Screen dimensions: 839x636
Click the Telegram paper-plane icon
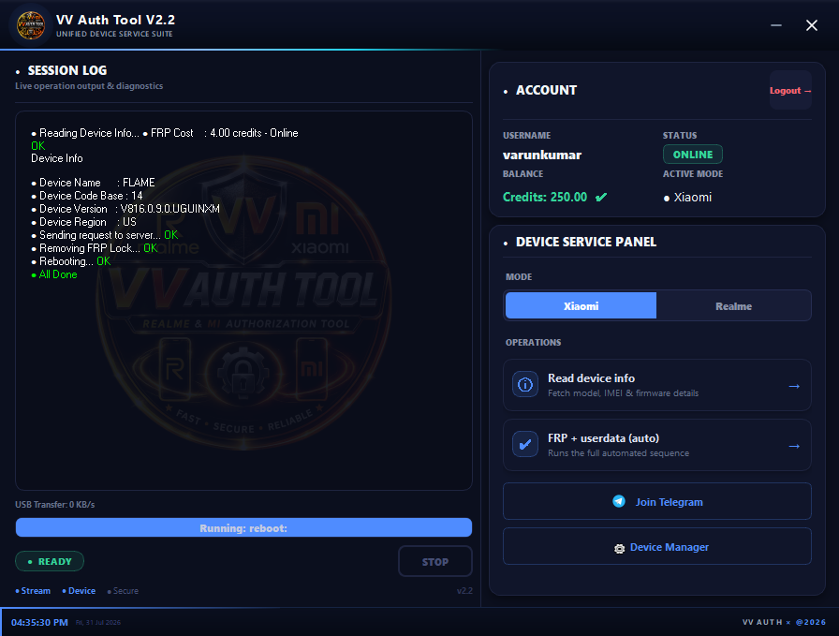(x=619, y=501)
